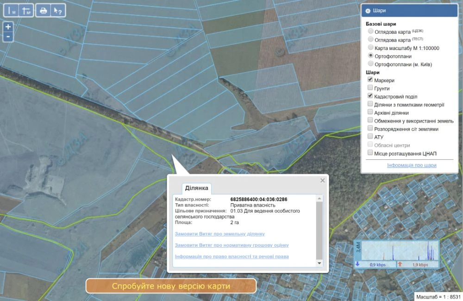Close the Ділянка popup window

(x=322, y=180)
